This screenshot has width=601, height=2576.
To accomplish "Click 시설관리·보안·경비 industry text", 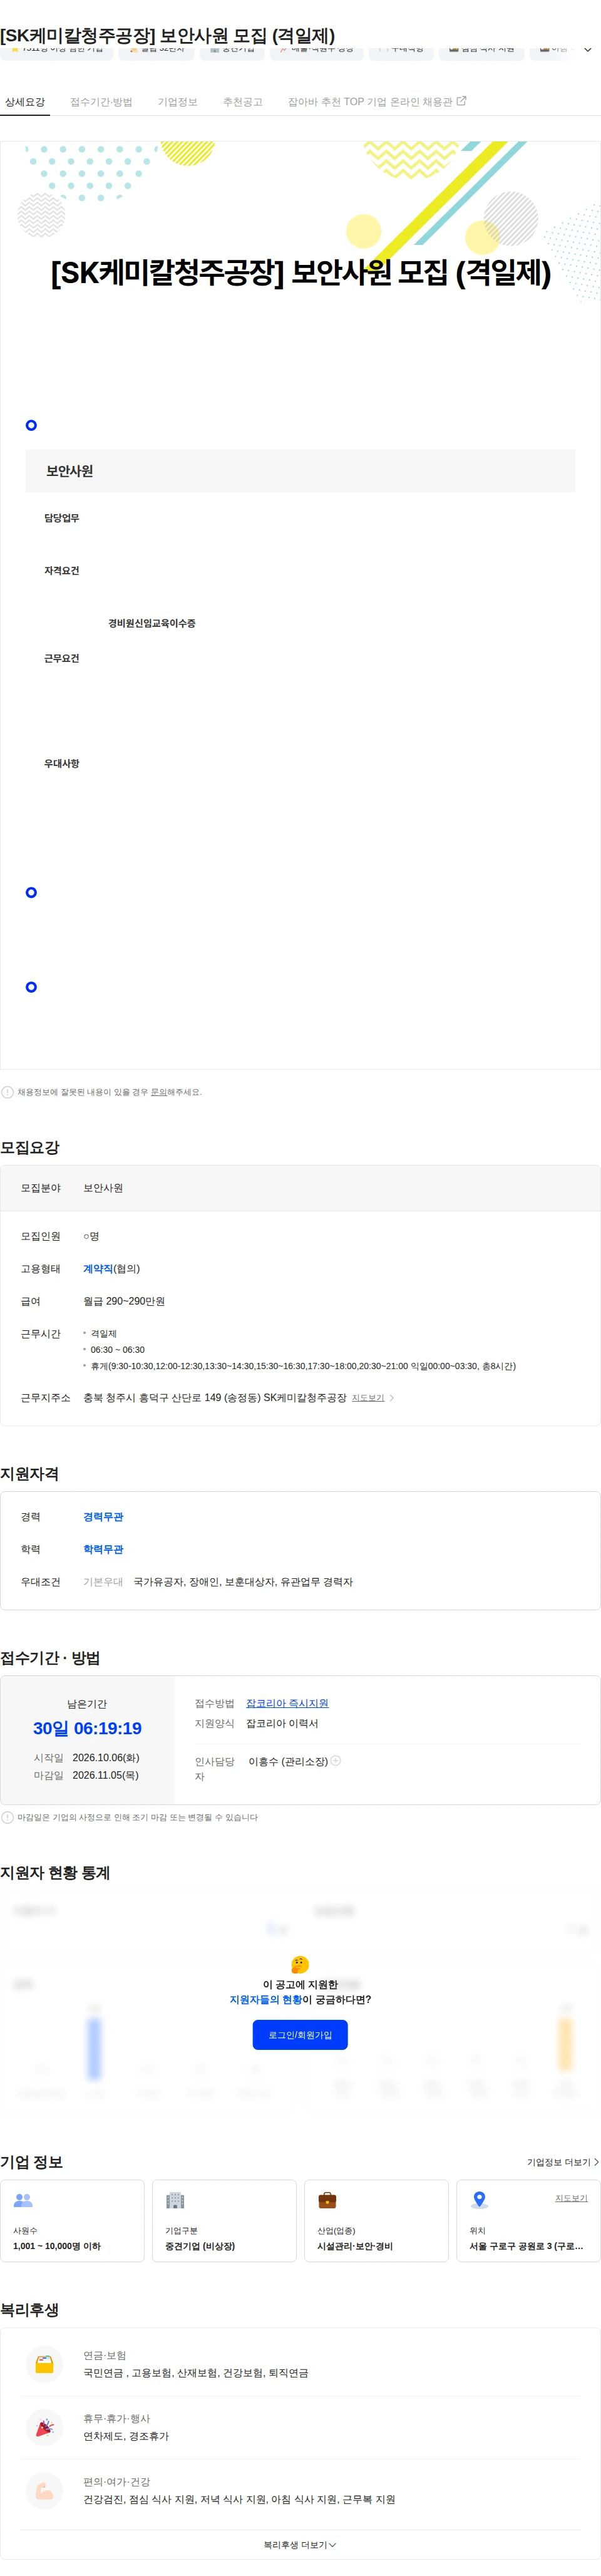I will (x=355, y=2246).
